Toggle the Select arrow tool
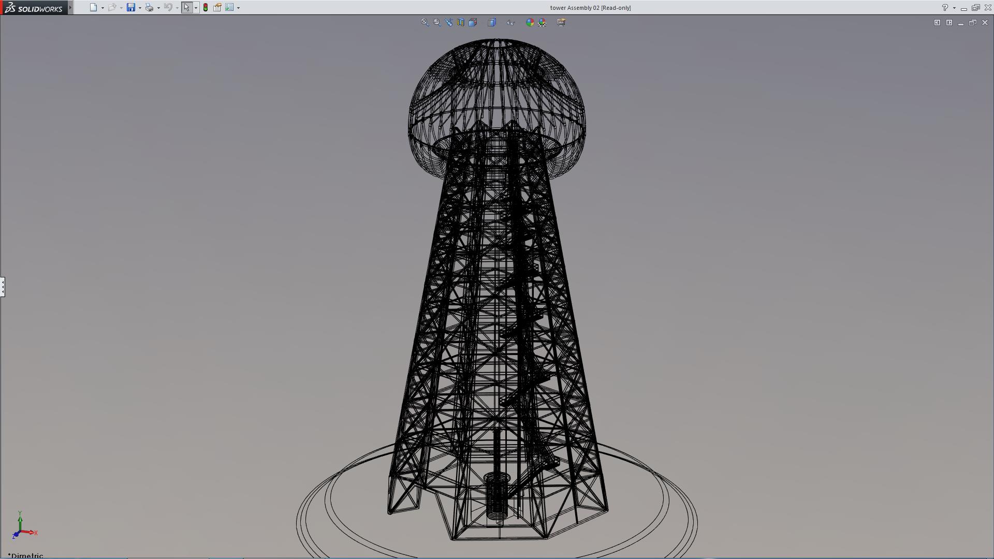The height and width of the screenshot is (559, 994). tap(186, 8)
